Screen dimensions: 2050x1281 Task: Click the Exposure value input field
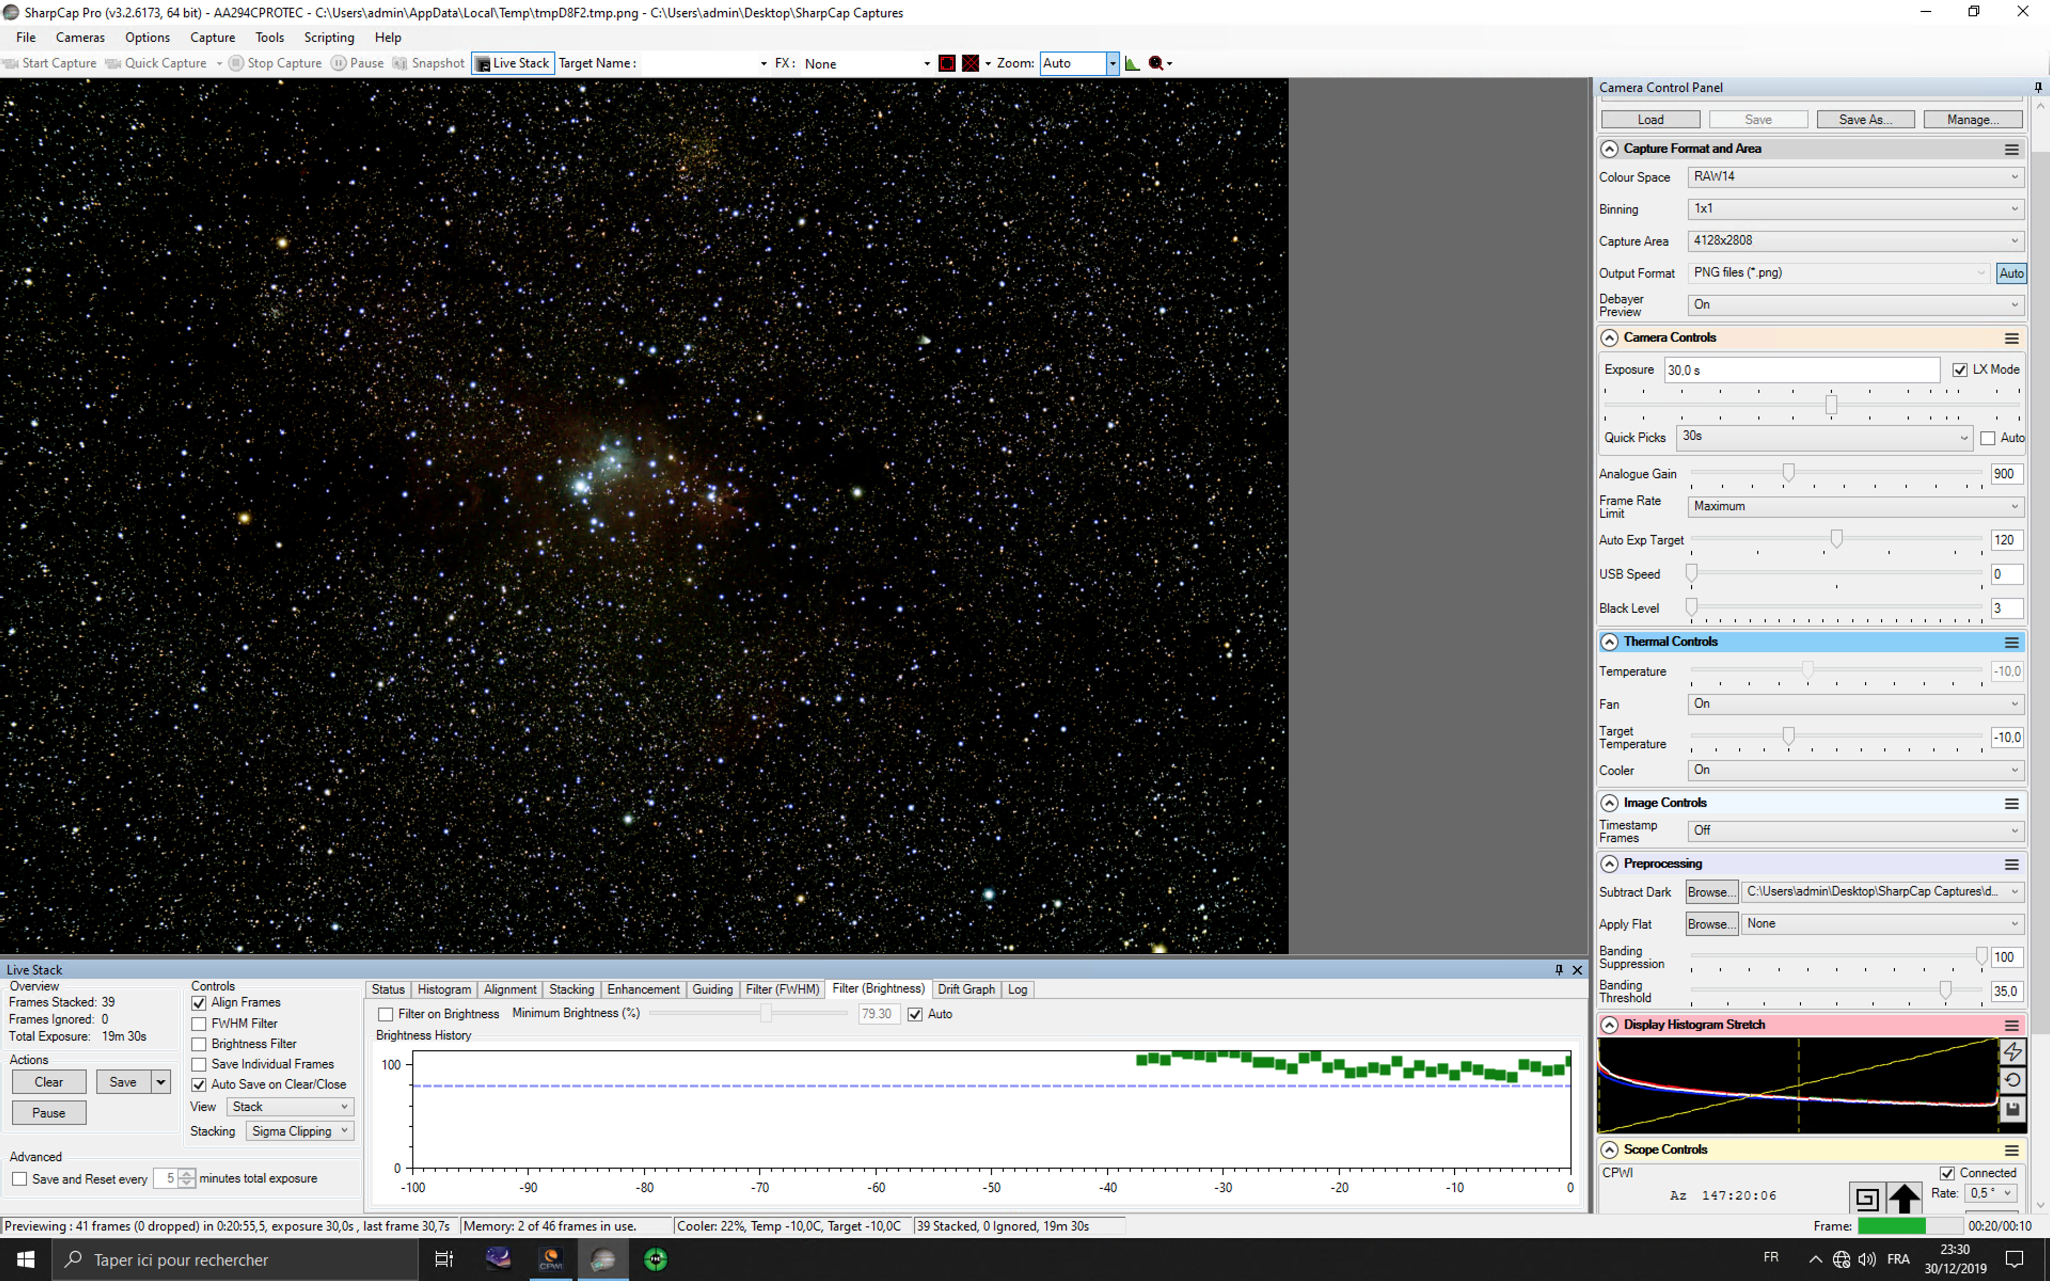click(1802, 370)
